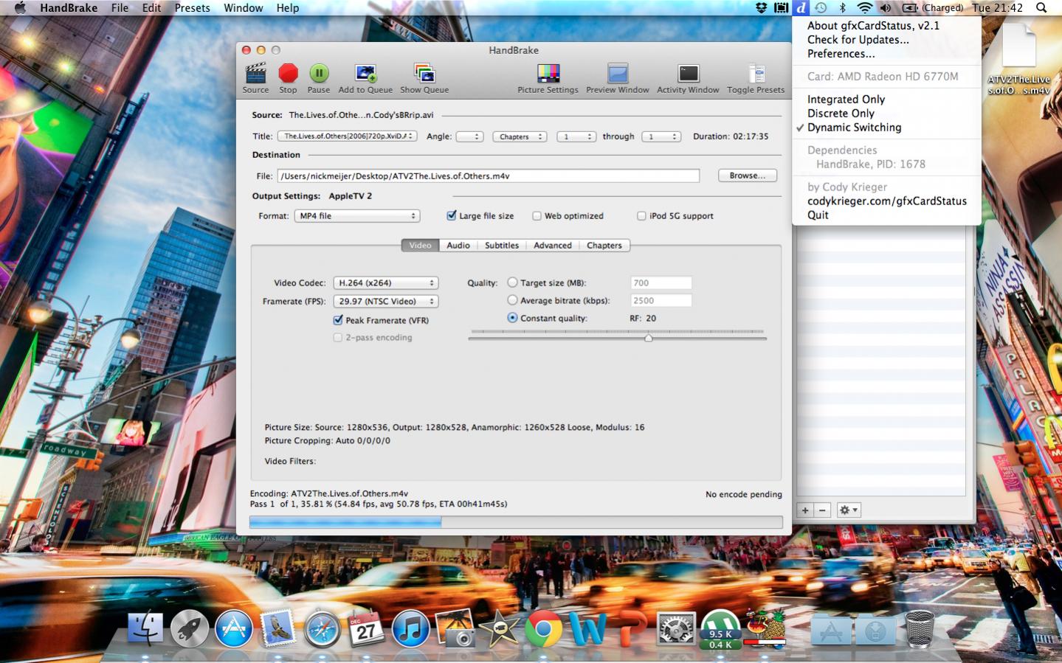Launch Launchpad from the Dock
The width and height of the screenshot is (1062, 663).
coord(190,629)
